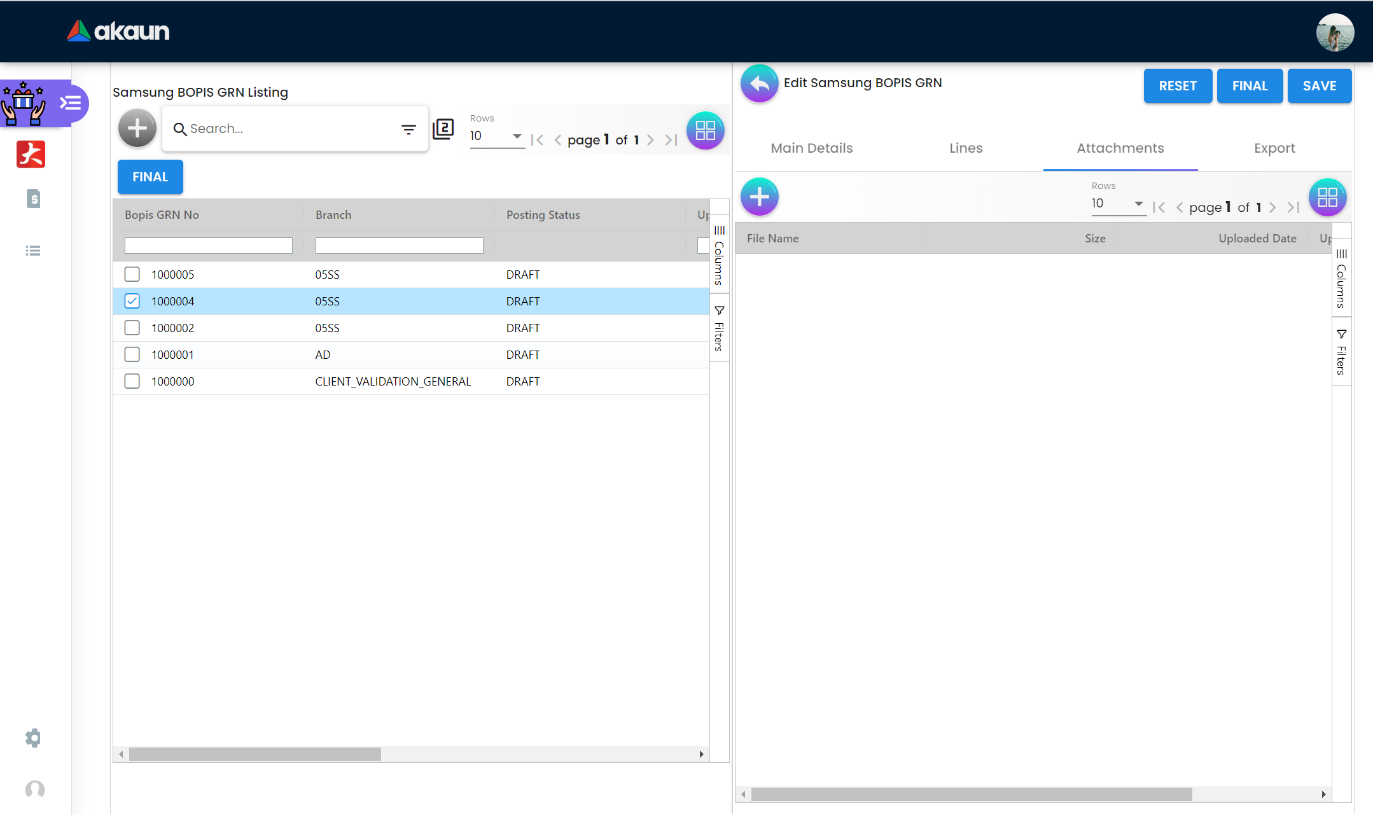Open the attachments Rows per page dropdown
This screenshot has width=1373, height=815.
(1118, 204)
